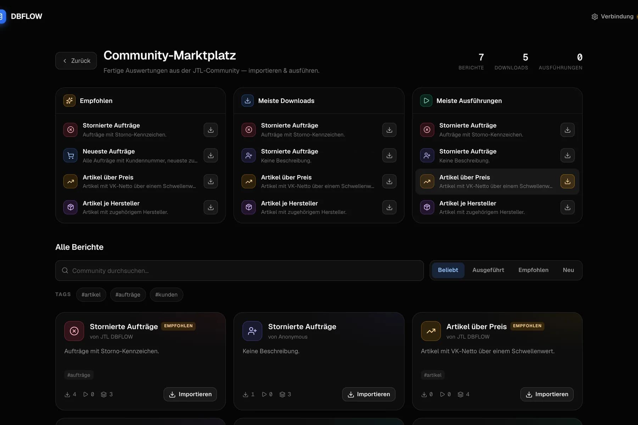Click highlighted download icon for Artikel über Preis
638x425 pixels.
[x=567, y=181]
